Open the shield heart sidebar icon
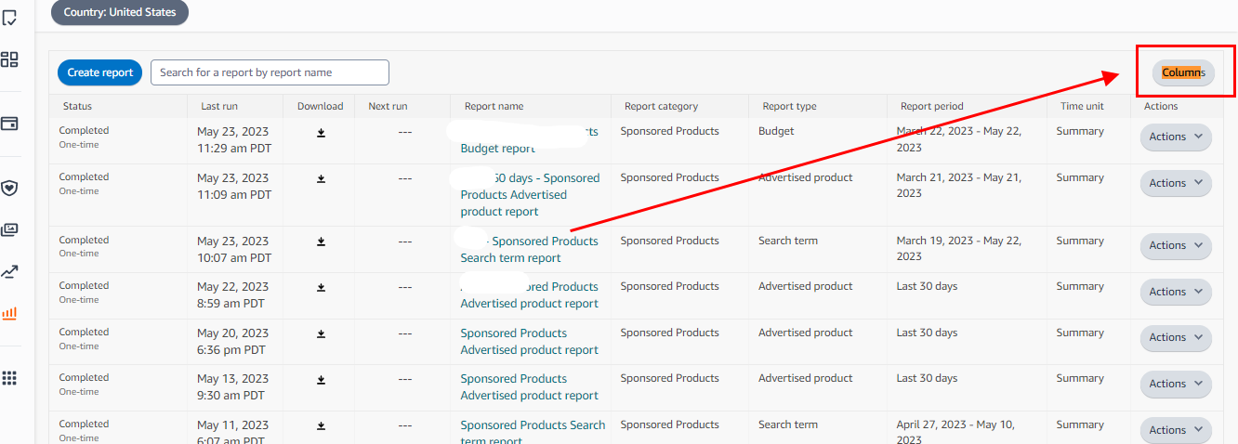Image resolution: width=1238 pixels, height=444 pixels. [10, 189]
